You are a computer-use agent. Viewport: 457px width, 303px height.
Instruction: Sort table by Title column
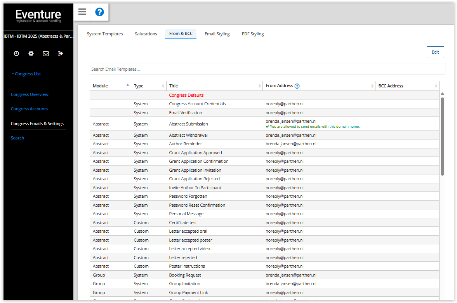click(214, 86)
